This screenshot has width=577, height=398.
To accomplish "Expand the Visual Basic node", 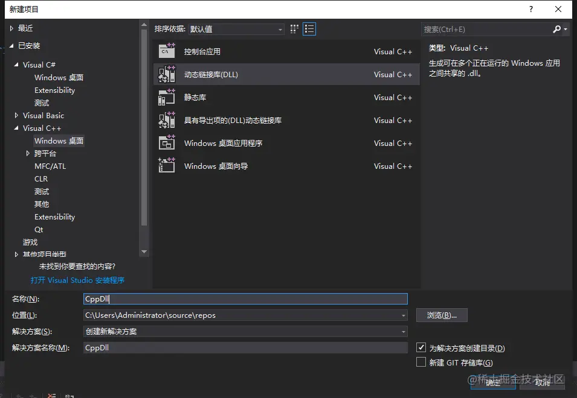I will (x=16, y=115).
